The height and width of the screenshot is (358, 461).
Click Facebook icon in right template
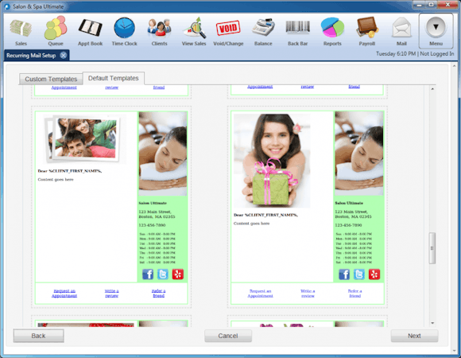click(344, 274)
